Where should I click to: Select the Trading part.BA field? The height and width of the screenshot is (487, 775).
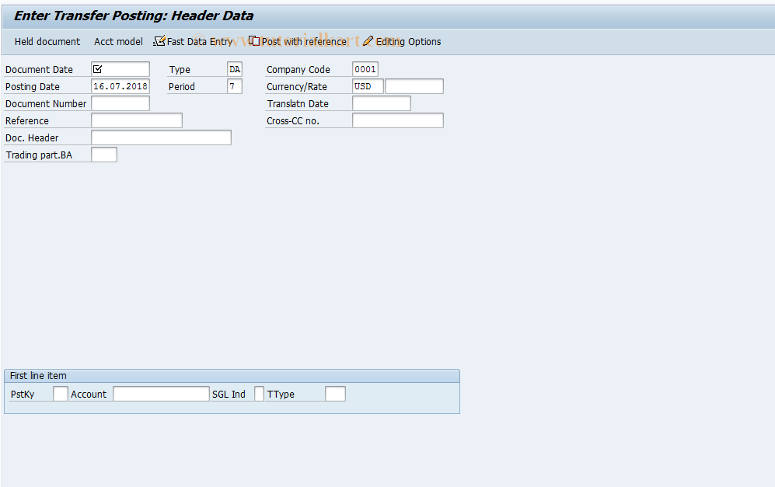103,154
